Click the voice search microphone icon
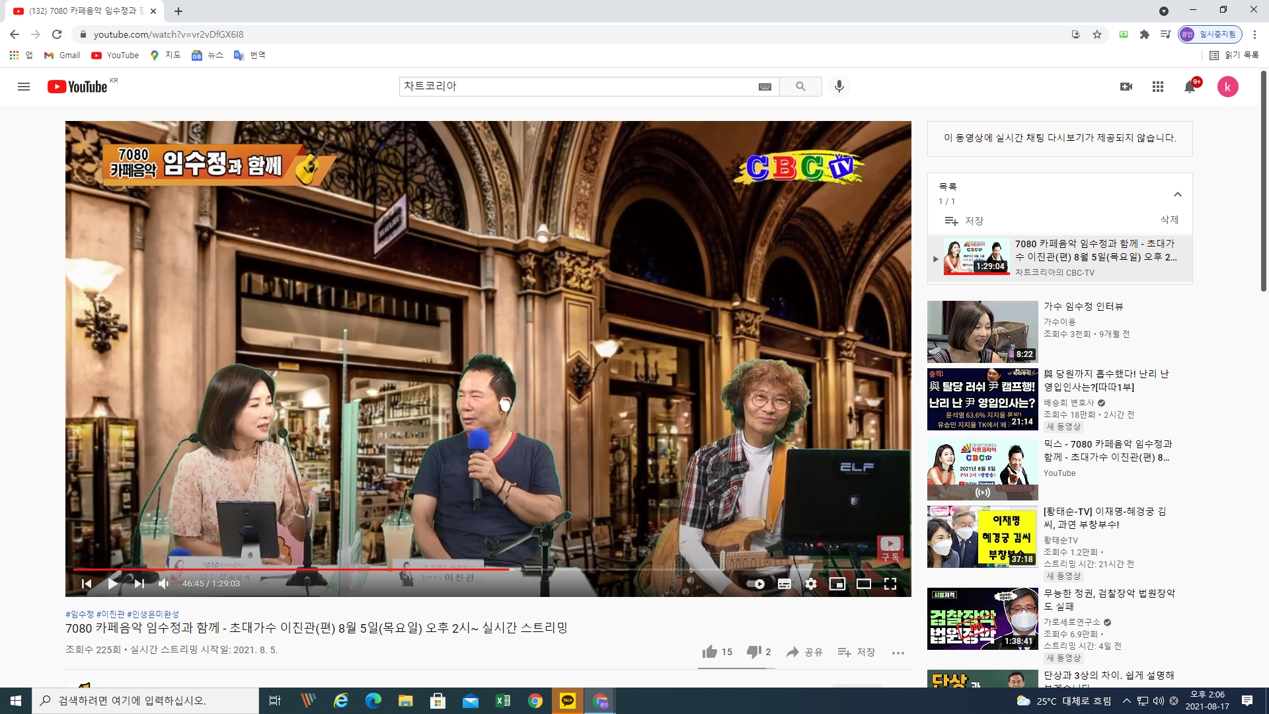1269x714 pixels. point(839,87)
